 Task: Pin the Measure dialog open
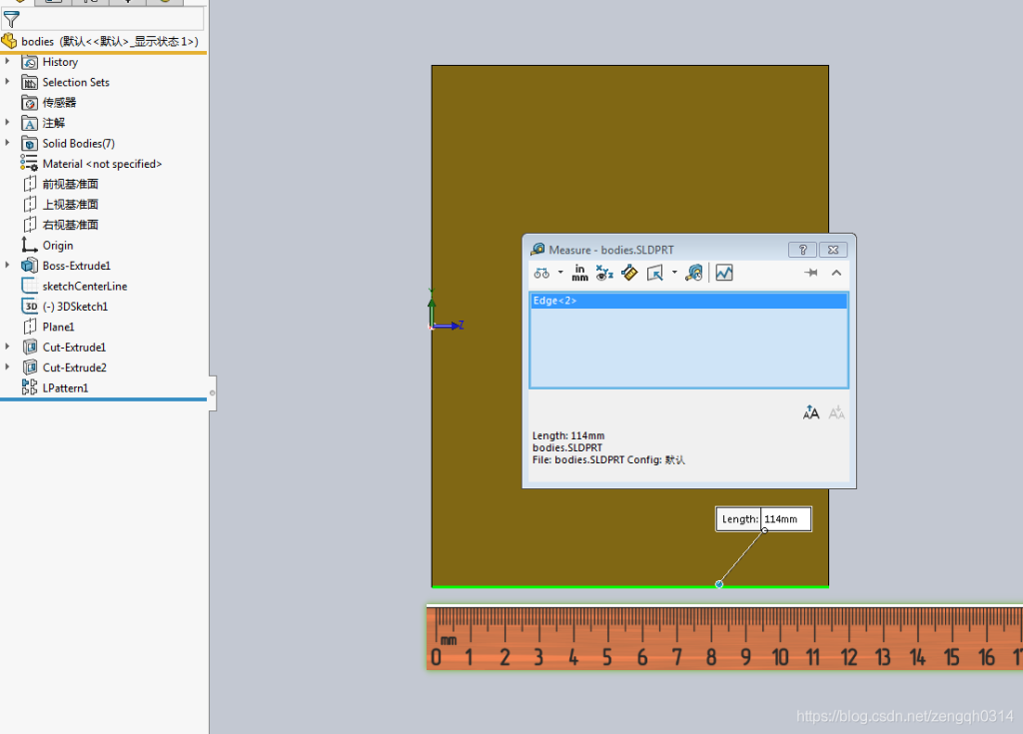point(811,273)
